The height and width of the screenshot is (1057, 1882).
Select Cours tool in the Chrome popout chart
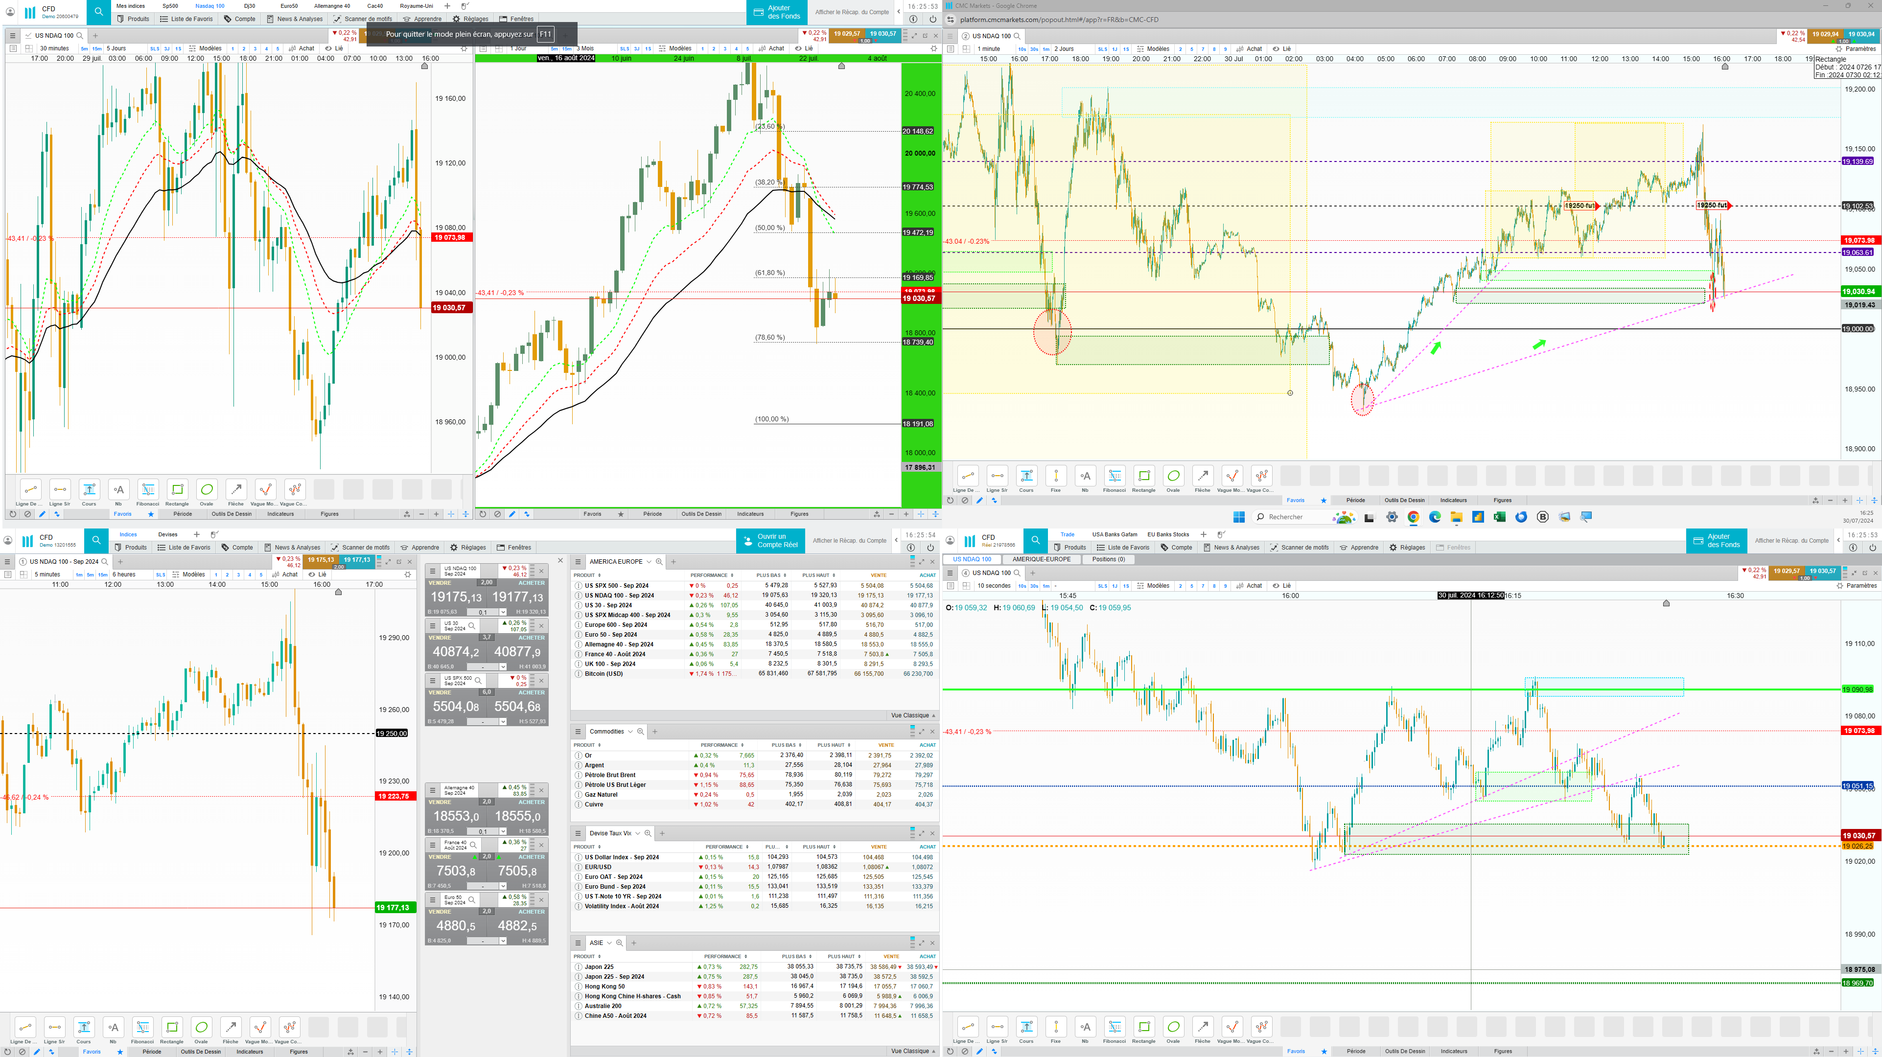click(x=1026, y=476)
